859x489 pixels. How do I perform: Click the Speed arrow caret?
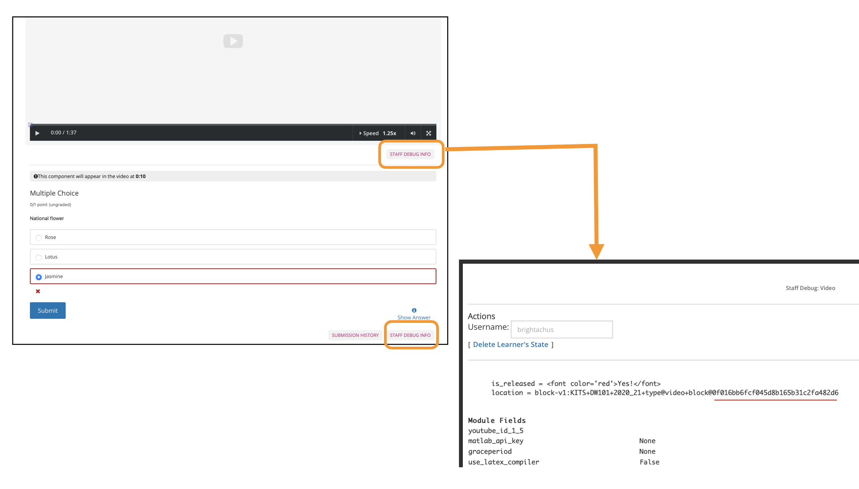click(x=360, y=133)
